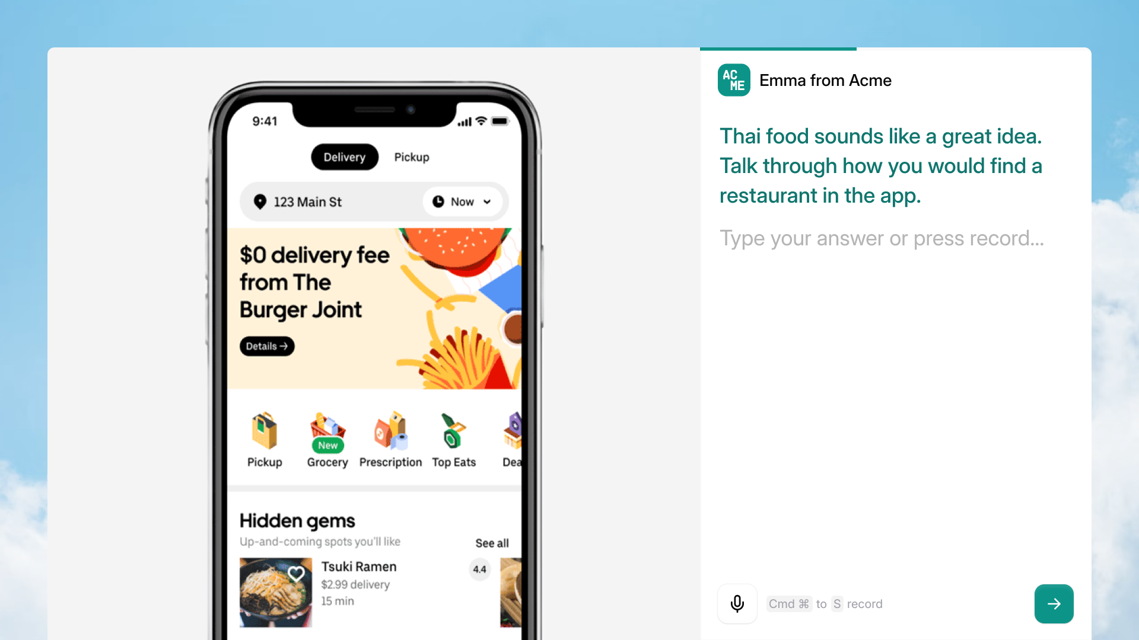Expand the Now time selector dropdown
Screen dimensions: 1139x640
click(x=462, y=201)
